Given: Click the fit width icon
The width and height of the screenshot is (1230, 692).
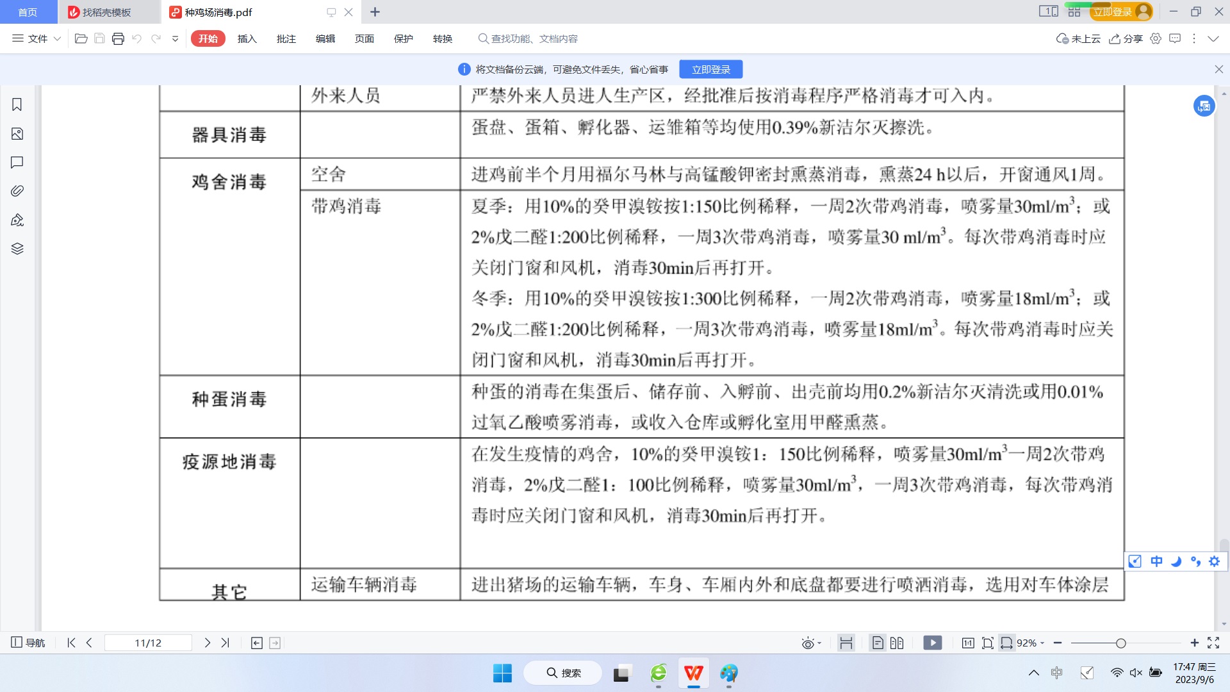Looking at the screenshot, I should pyautogui.click(x=1006, y=643).
